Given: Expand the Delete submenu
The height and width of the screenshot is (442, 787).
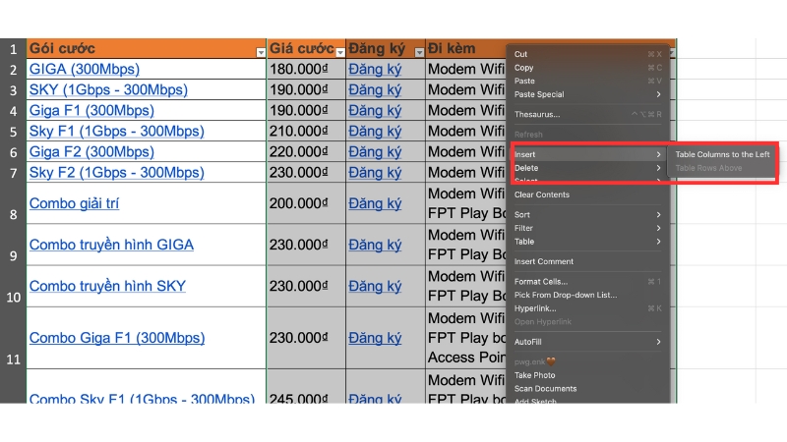Looking at the screenshot, I should tap(587, 168).
